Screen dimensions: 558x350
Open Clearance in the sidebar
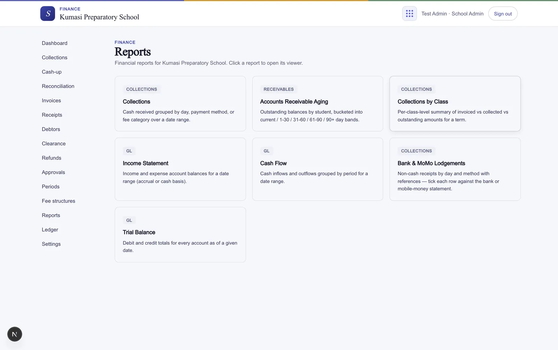pos(54,143)
